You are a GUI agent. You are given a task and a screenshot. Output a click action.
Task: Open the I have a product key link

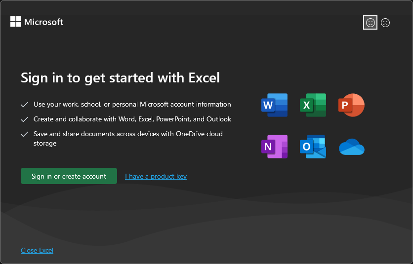click(156, 176)
